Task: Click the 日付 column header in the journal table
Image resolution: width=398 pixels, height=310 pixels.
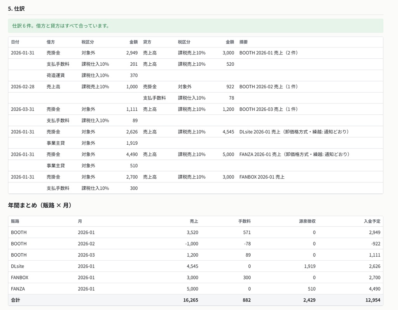Action: 15,42
